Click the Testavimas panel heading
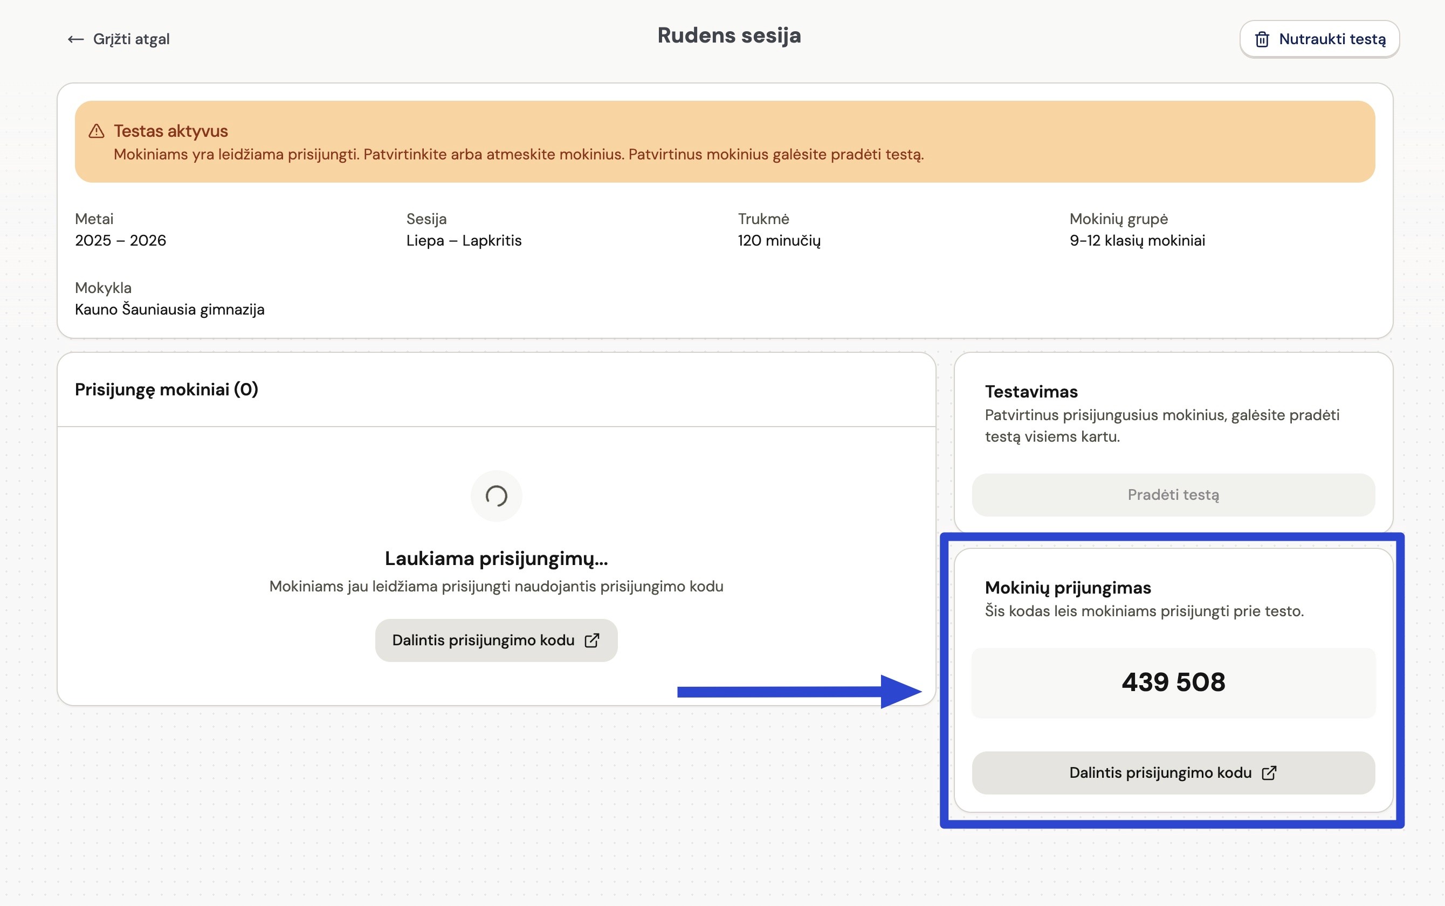This screenshot has width=1445, height=906. (x=1030, y=392)
